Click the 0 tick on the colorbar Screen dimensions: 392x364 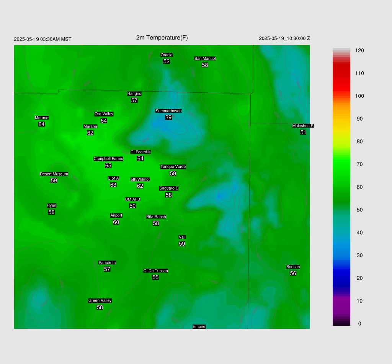coord(359,324)
